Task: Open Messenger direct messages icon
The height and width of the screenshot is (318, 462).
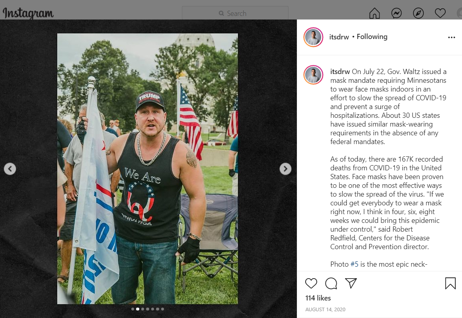Action: [x=396, y=13]
